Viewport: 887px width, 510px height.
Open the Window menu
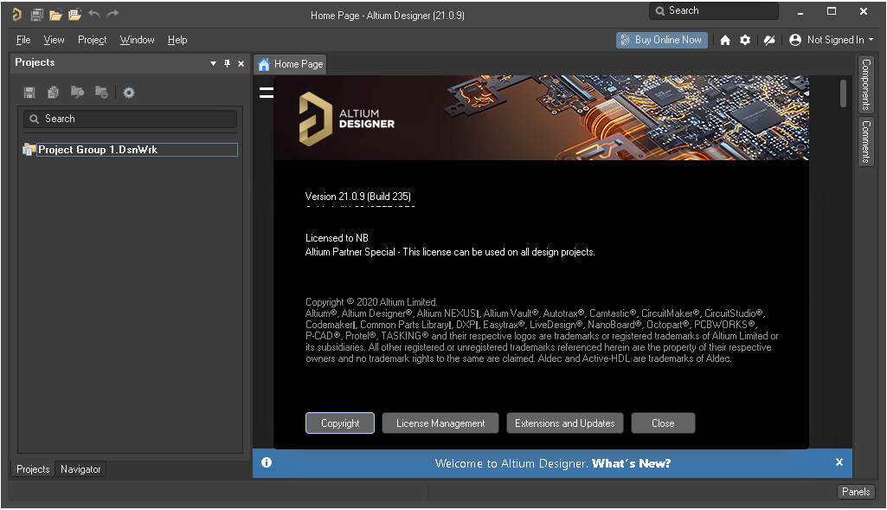tap(137, 40)
